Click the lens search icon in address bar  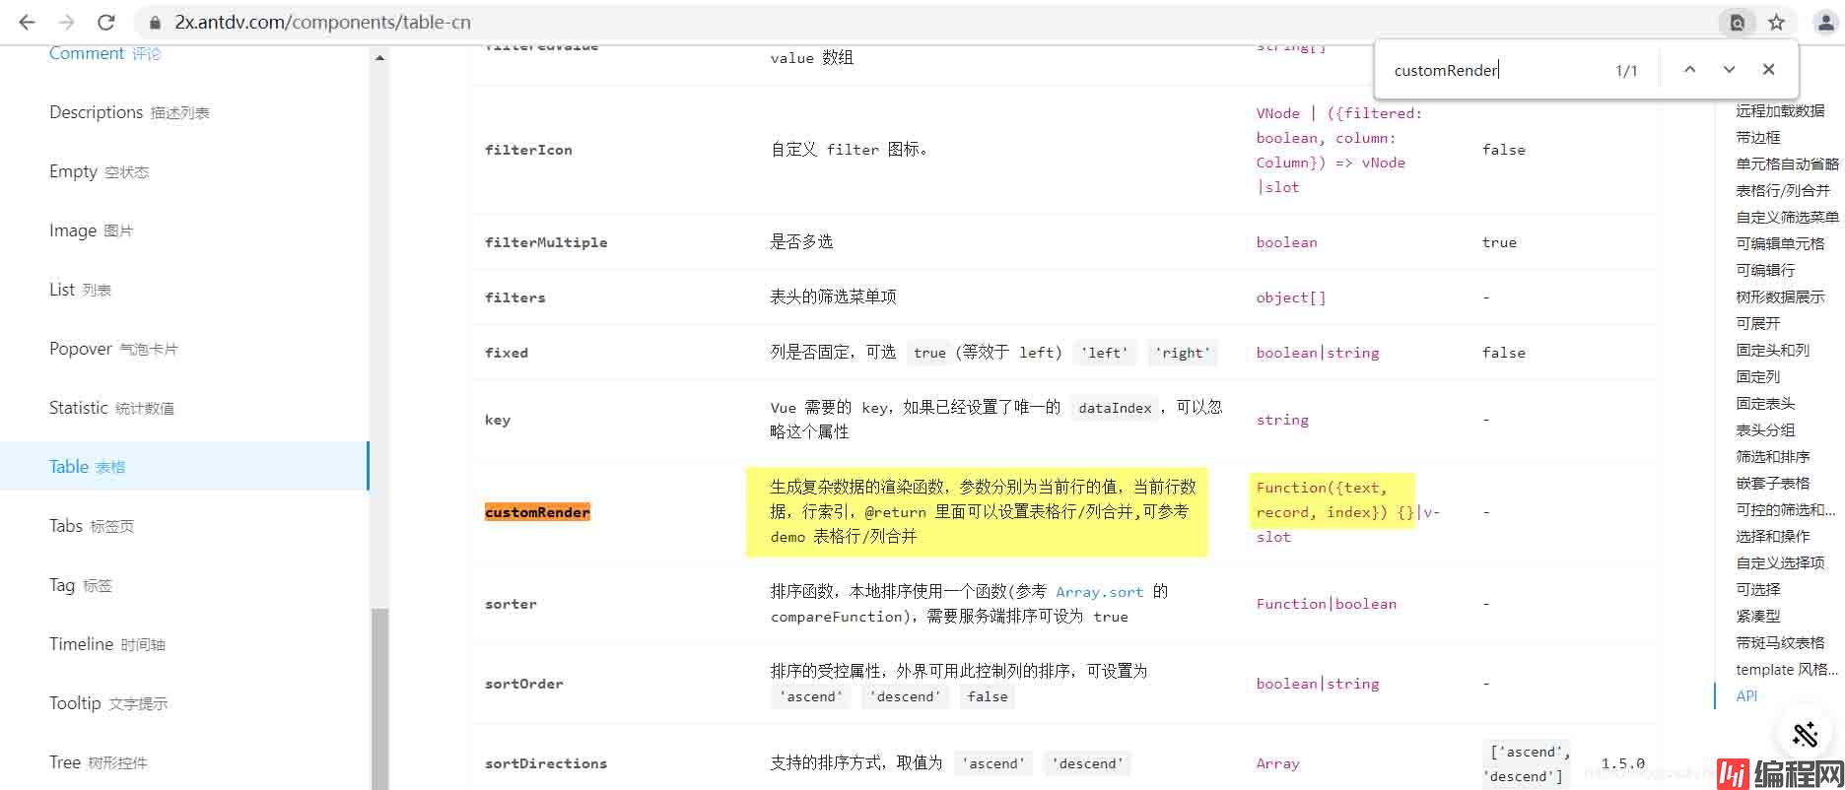tap(1738, 22)
